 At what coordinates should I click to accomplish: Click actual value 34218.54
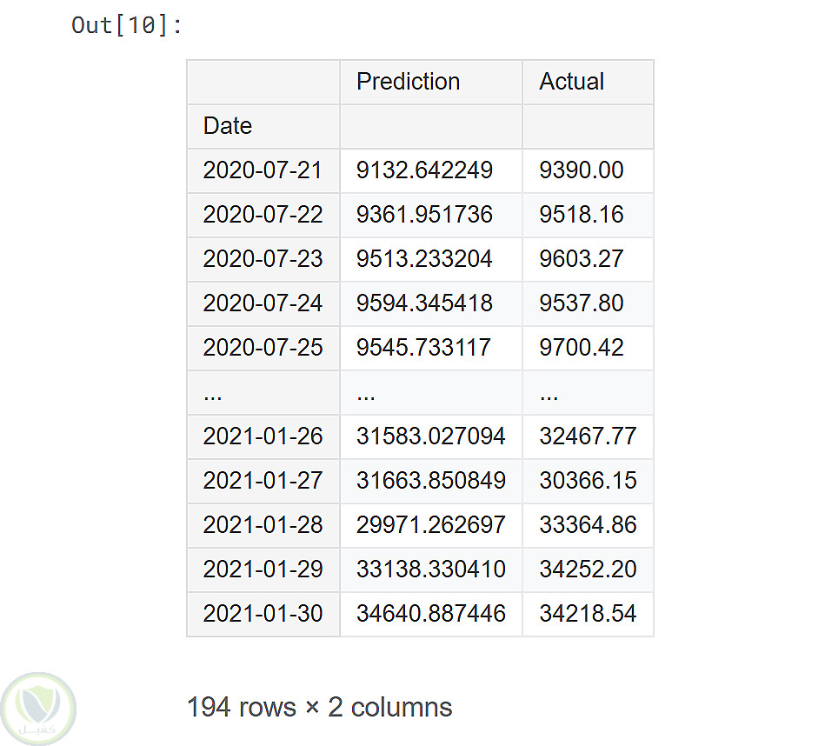[x=588, y=614]
